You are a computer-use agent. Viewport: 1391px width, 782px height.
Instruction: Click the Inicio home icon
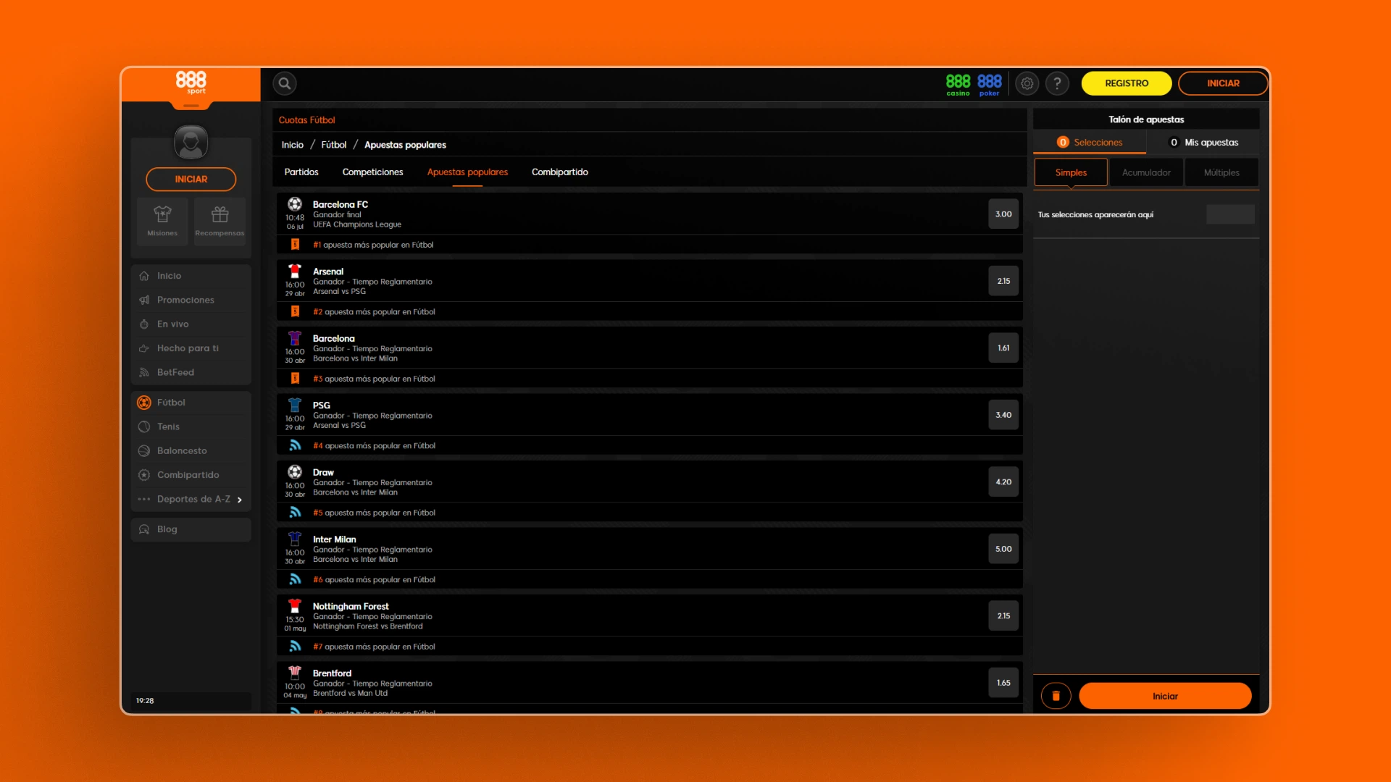click(144, 276)
